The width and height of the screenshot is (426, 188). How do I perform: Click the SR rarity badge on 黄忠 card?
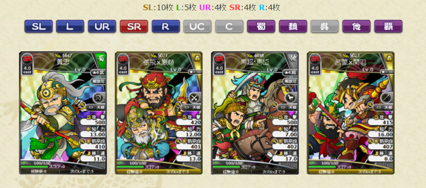pos(27,59)
